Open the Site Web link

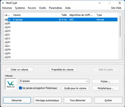point(116,8)
